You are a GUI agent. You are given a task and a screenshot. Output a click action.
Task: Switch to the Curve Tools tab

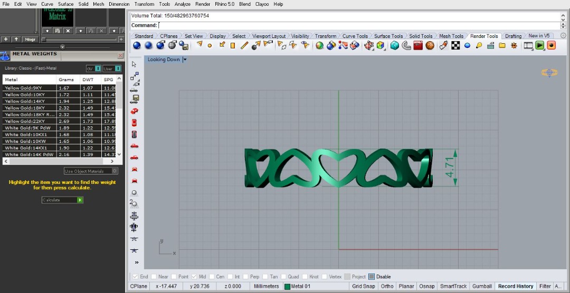(x=355, y=36)
